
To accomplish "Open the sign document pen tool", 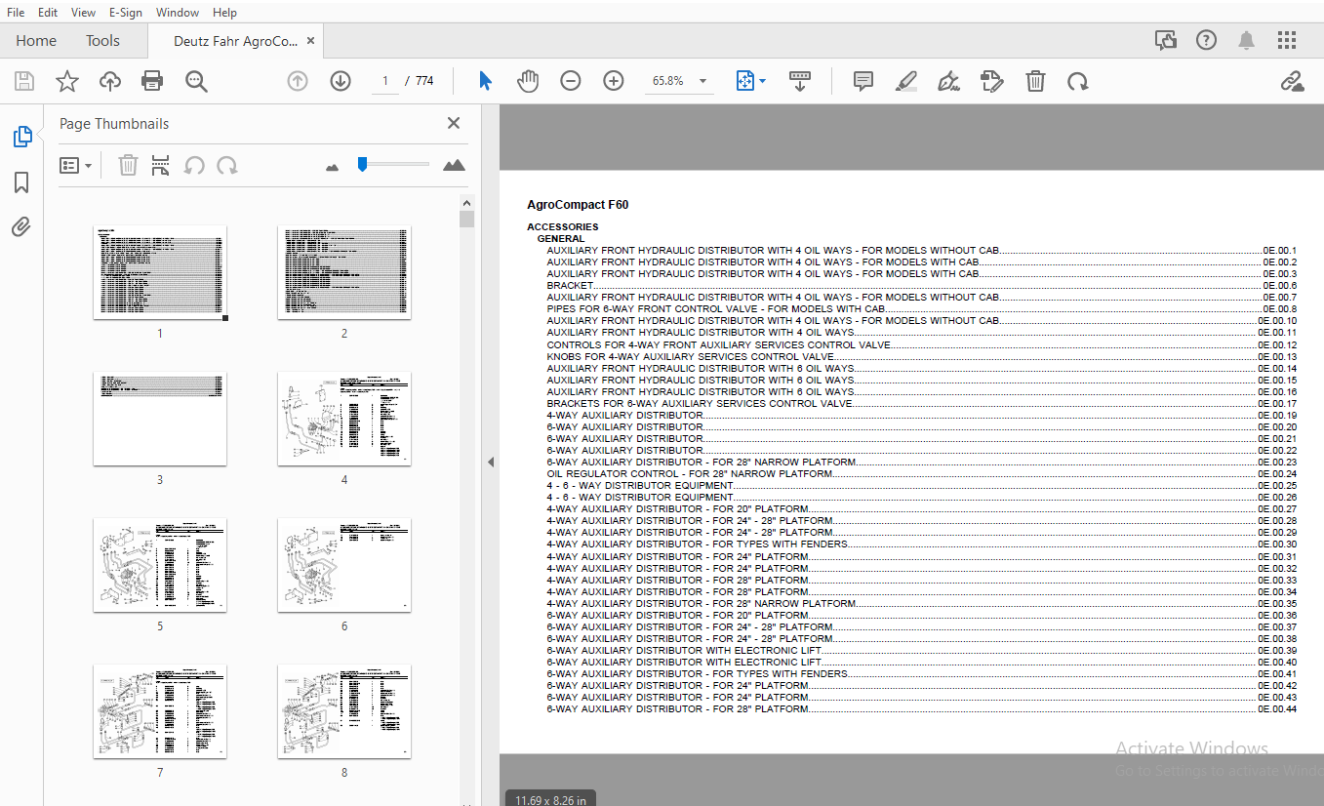I will [x=948, y=81].
